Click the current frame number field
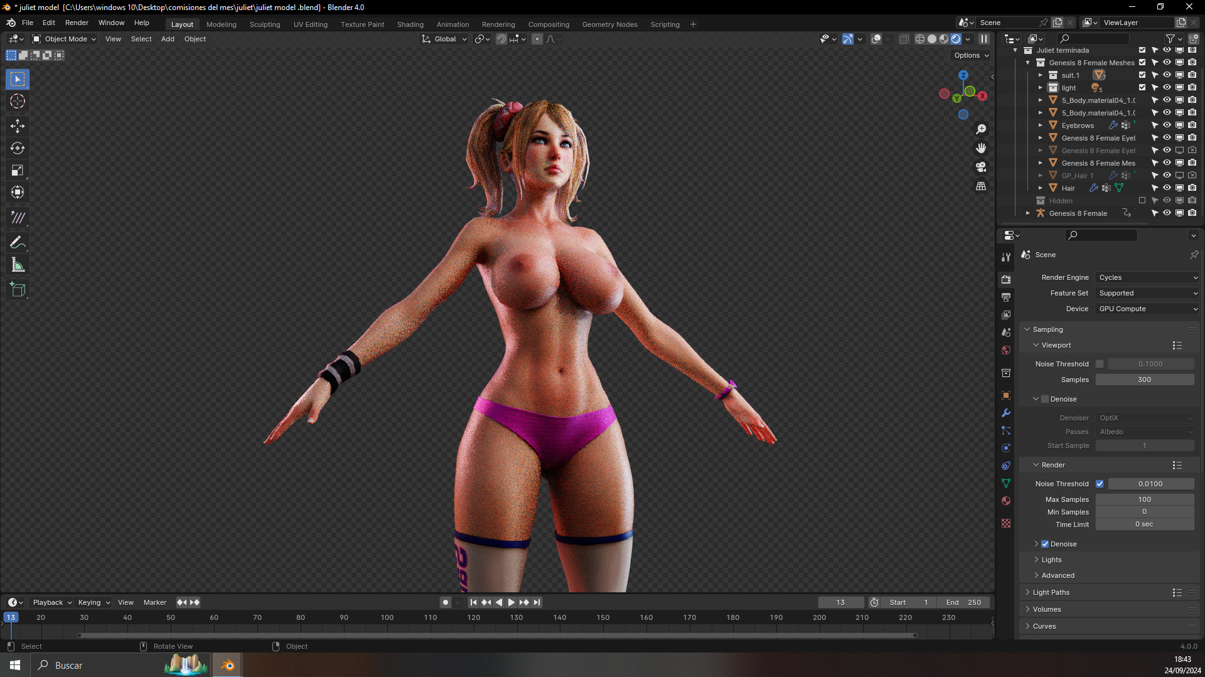Screen dimensions: 1205x677 (840, 602)
